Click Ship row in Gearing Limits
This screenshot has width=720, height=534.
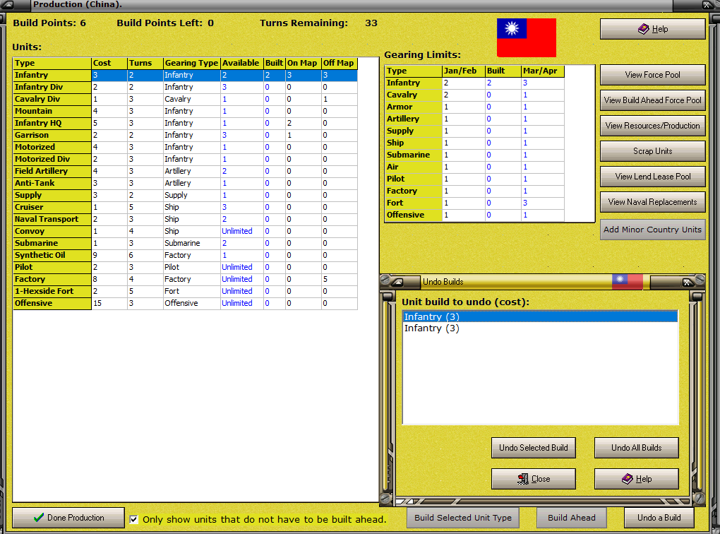(475, 143)
